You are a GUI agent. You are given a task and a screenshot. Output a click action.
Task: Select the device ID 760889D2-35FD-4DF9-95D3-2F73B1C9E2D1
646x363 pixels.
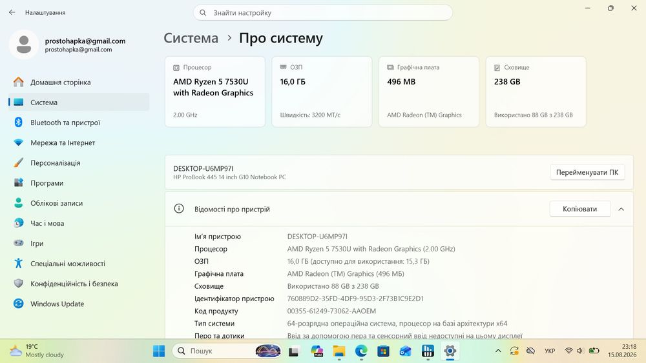[x=355, y=299]
